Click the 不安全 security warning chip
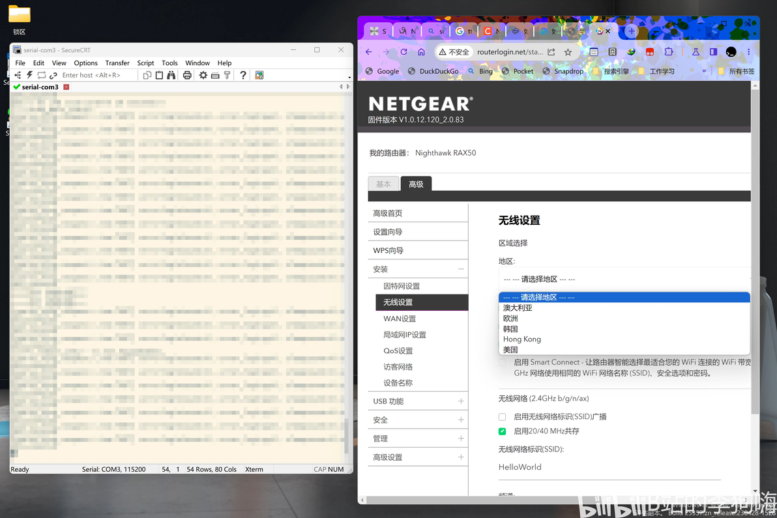777x518 pixels. coord(454,52)
